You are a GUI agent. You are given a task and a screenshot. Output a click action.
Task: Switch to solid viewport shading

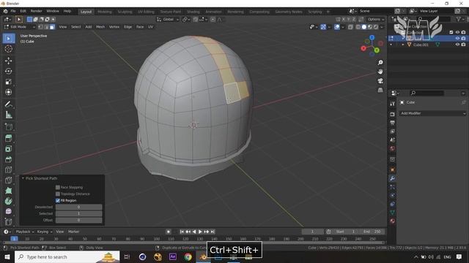363,27
